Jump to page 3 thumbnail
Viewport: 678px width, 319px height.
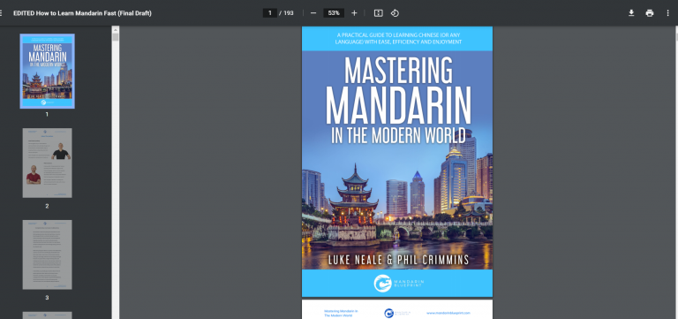47,254
